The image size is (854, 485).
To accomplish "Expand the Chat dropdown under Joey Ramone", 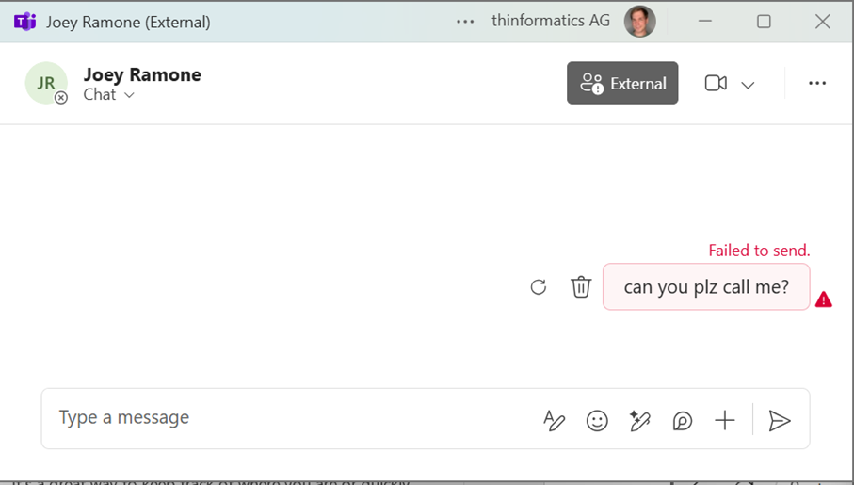I will 108,95.
